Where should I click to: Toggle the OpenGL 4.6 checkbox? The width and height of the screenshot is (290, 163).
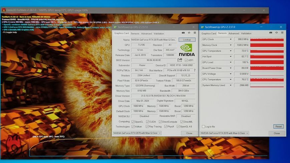point(178,127)
